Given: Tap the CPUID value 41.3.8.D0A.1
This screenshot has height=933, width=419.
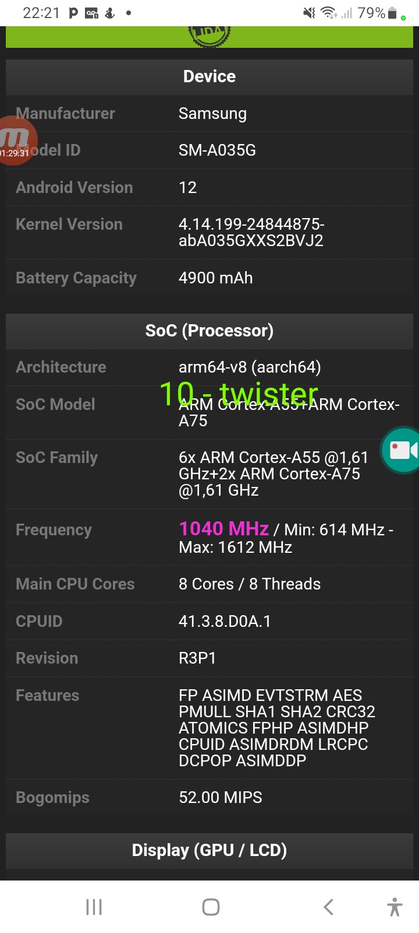Looking at the screenshot, I should coord(225,621).
